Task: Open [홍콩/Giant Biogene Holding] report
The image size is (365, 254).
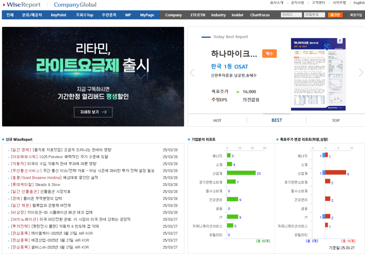Action: point(54,178)
